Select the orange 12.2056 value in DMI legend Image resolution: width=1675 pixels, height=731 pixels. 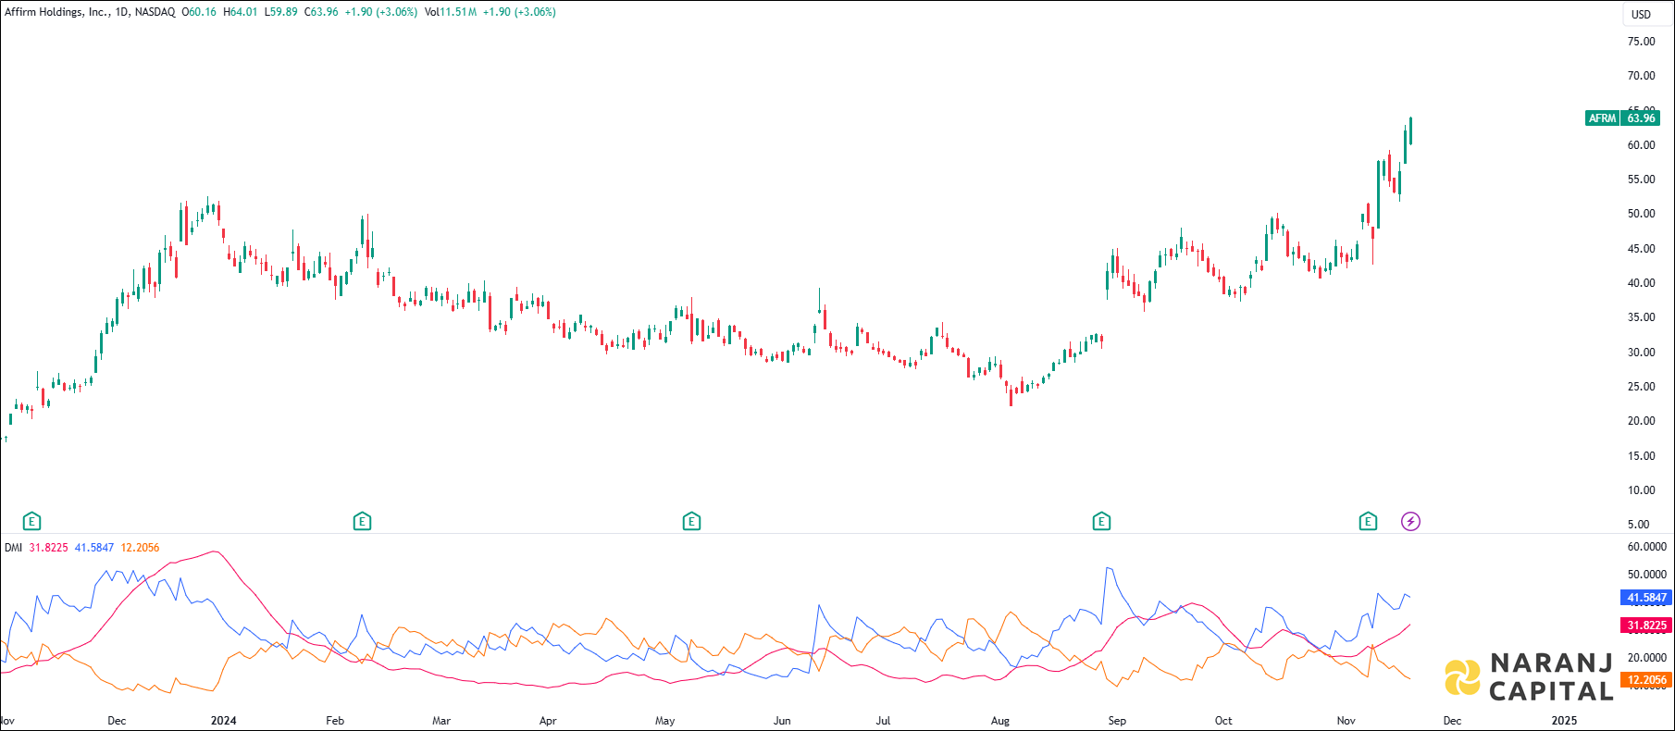(x=140, y=548)
